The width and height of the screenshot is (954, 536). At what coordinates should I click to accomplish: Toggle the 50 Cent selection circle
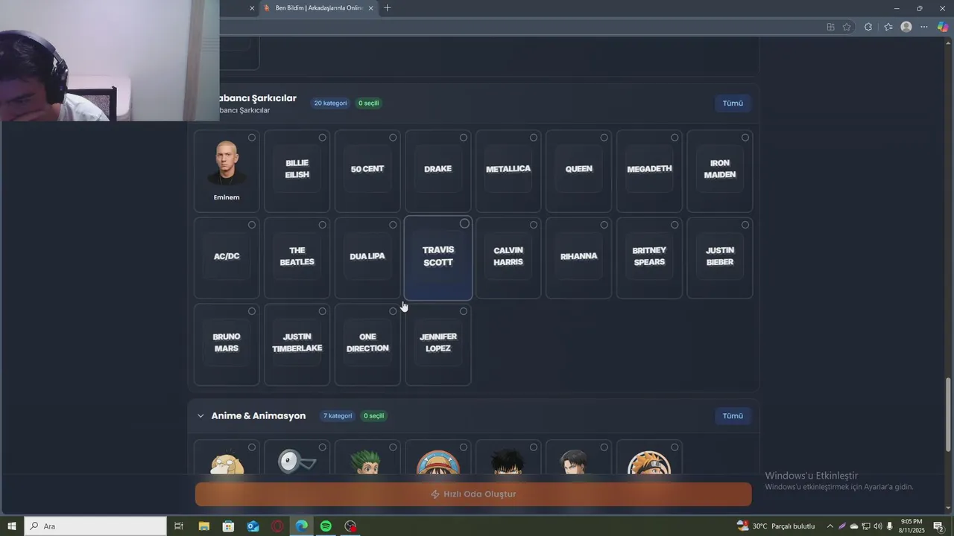[x=393, y=138]
